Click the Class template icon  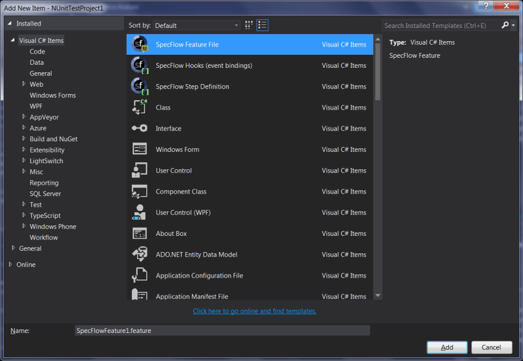(140, 107)
